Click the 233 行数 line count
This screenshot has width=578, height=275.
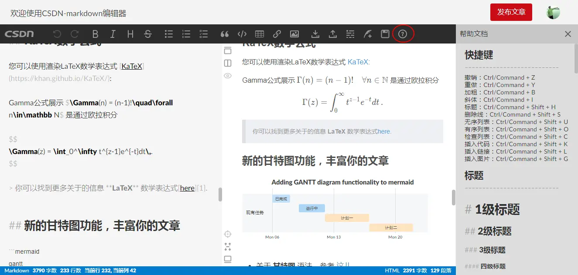point(70,271)
